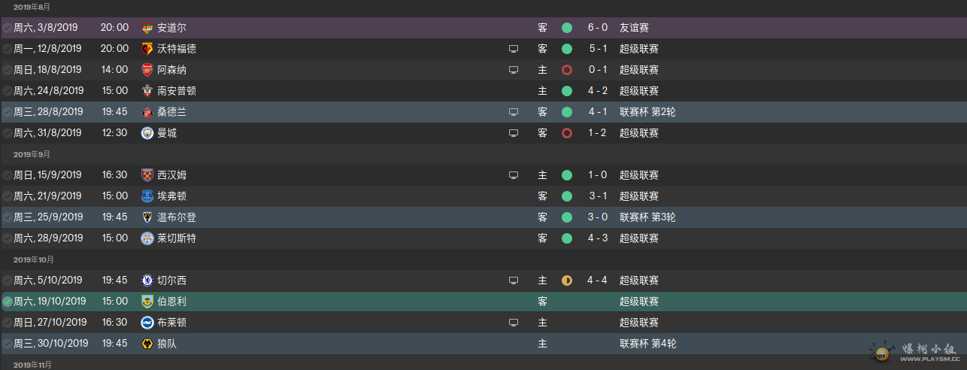Click the red loss indicator for Arsenal match
Screen dimensions: 967x370
click(567, 70)
